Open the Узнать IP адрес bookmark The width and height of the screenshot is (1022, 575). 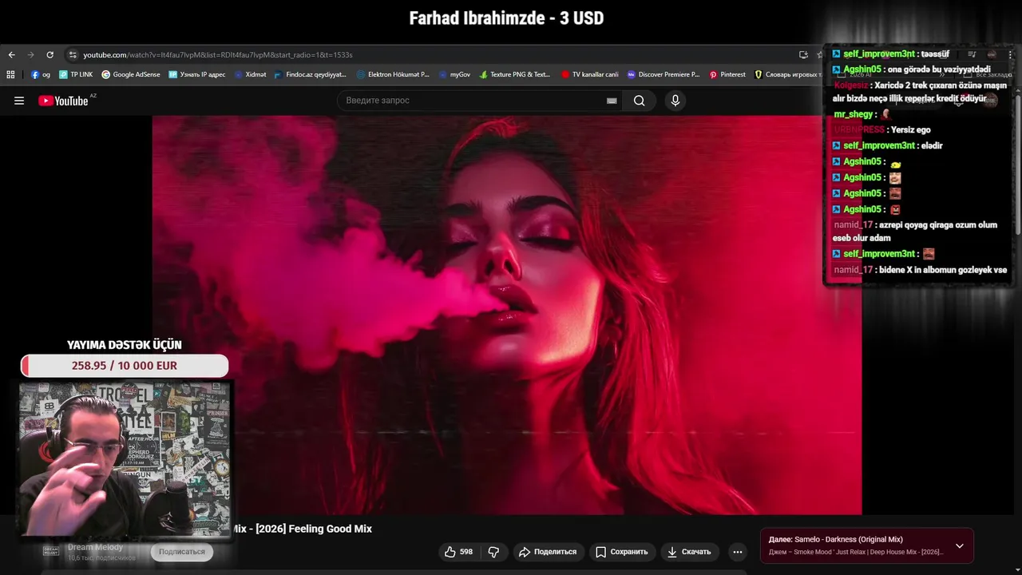[x=196, y=74]
